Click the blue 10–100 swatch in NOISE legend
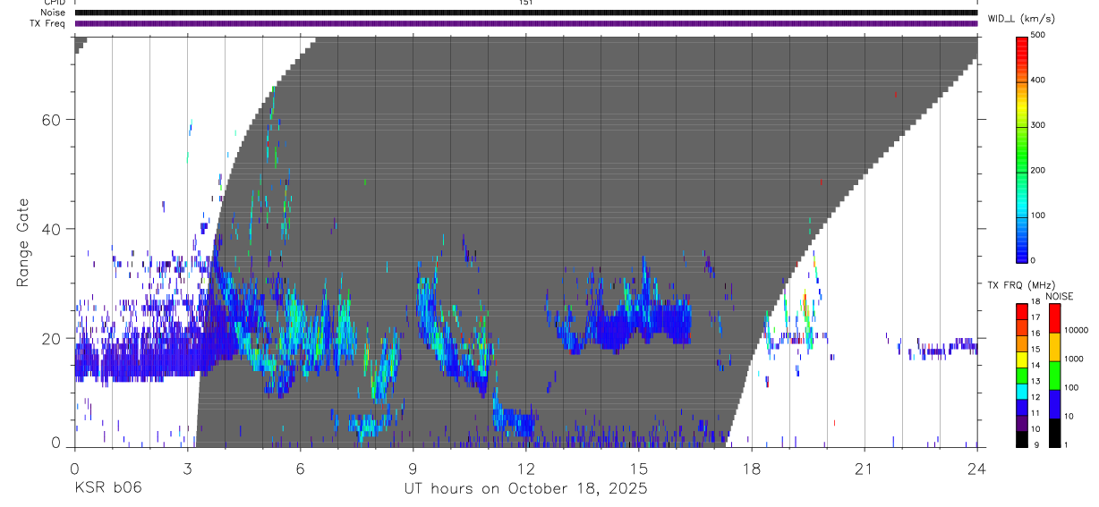 (x=1054, y=404)
